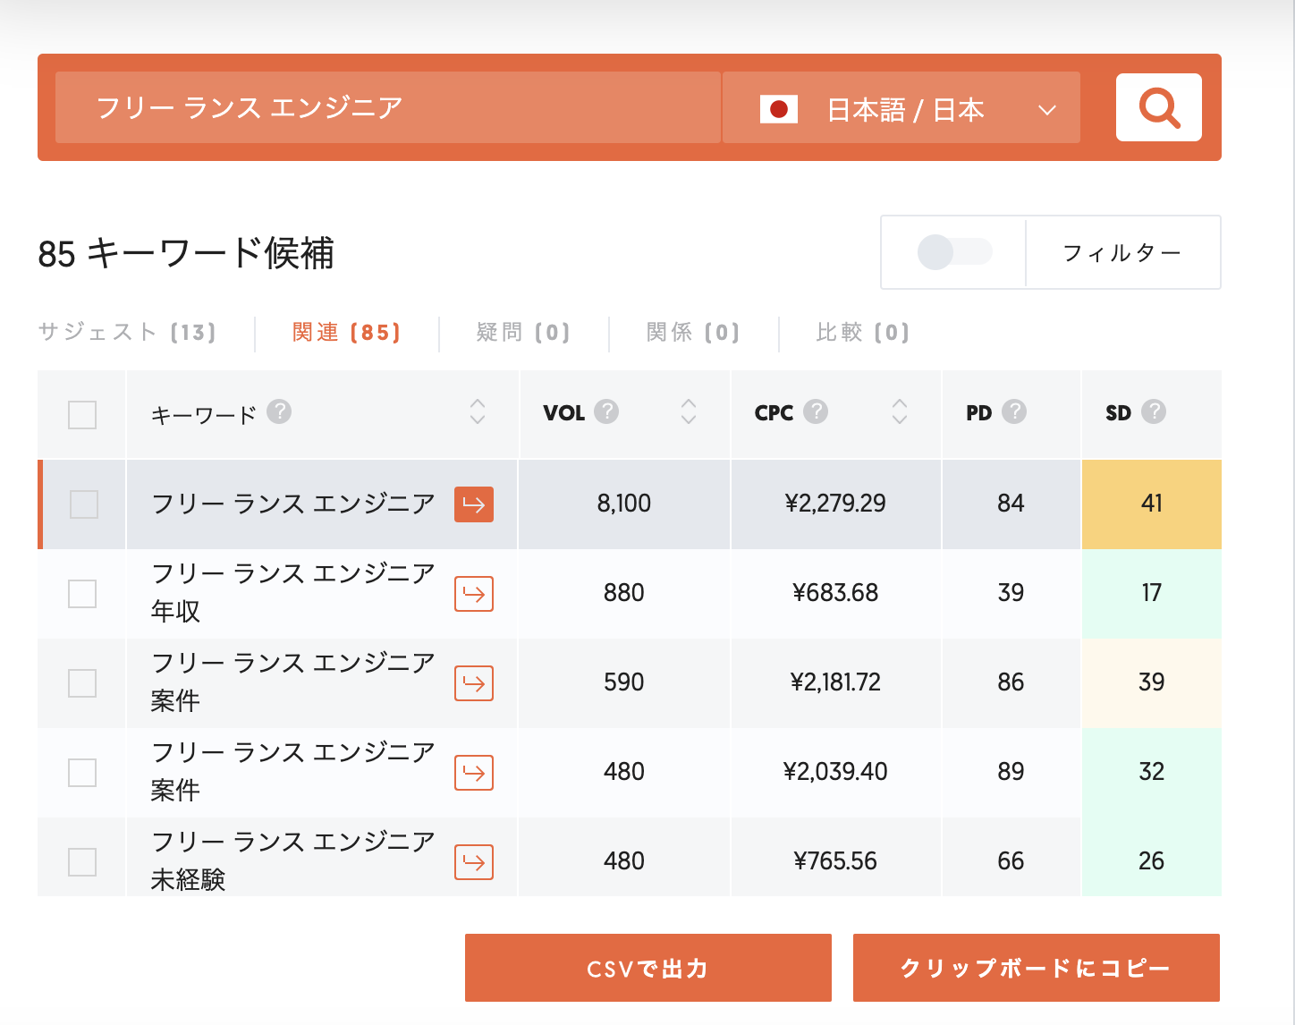The width and height of the screenshot is (1295, 1025).
Task: Click arrow icon in the 8,100 volume row
Action: tap(473, 504)
